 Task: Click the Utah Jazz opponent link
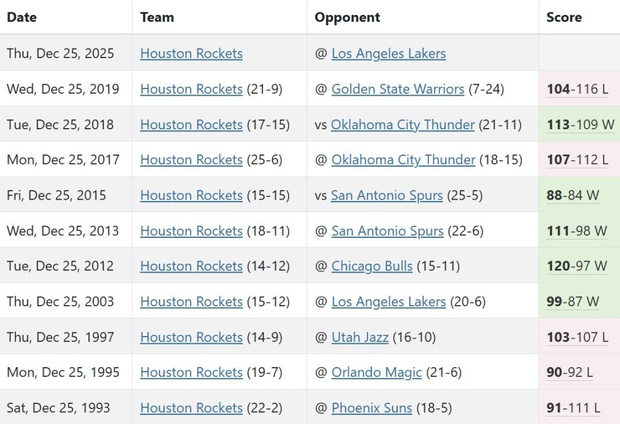tap(360, 337)
